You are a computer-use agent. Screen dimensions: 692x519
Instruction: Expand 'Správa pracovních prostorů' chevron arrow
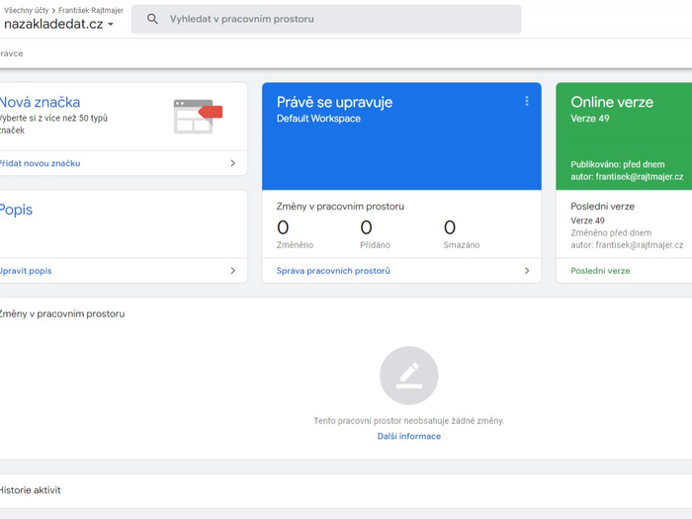coord(527,270)
